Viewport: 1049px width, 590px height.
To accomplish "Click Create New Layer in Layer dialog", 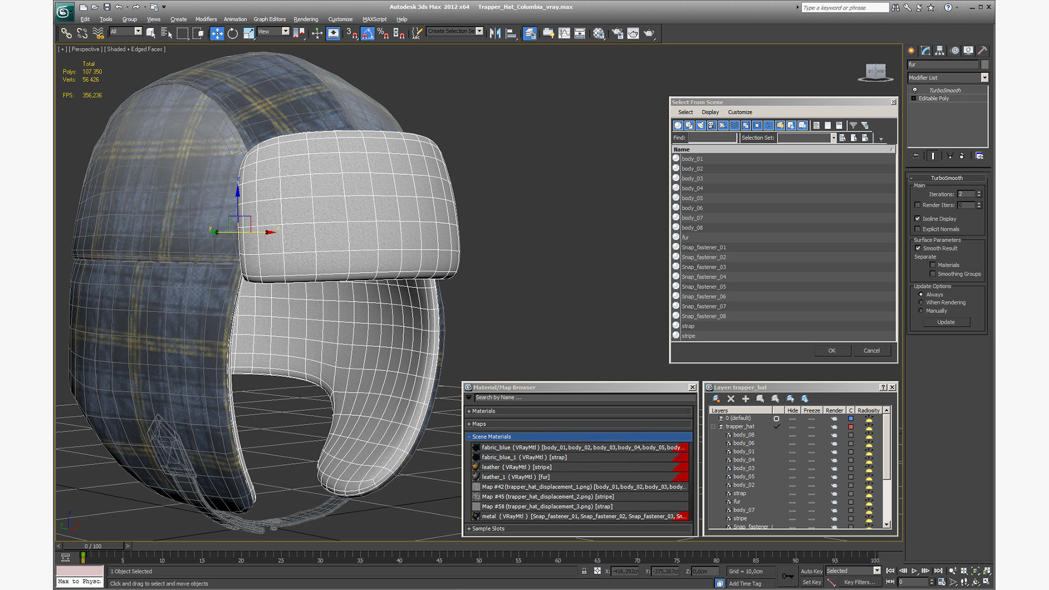I will (x=716, y=399).
